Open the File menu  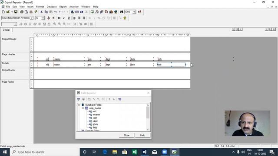point(8,7)
